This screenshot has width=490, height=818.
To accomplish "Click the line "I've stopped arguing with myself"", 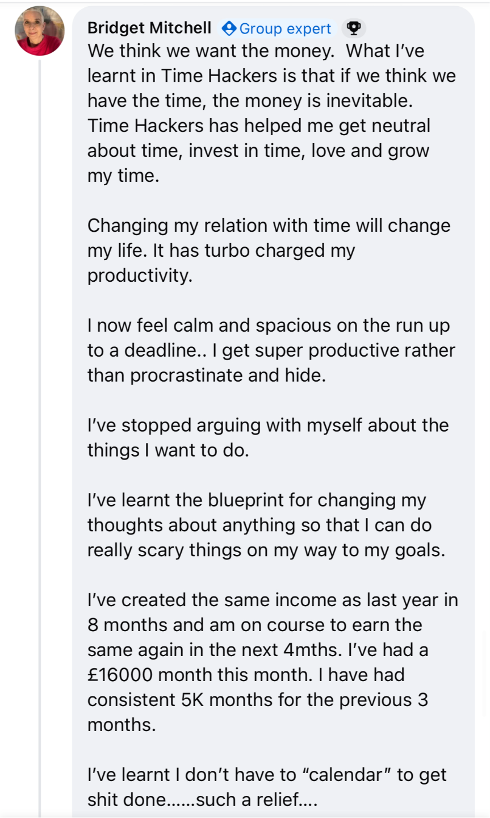I will 268,425.
